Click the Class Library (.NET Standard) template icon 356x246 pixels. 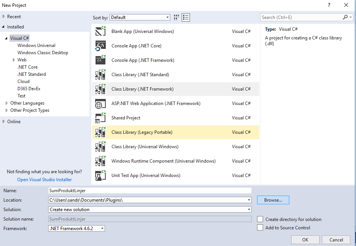point(100,75)
